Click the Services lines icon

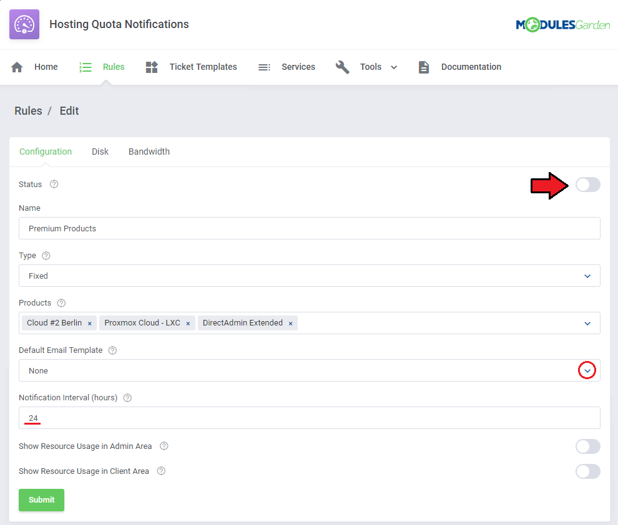(x=264, y=67)
